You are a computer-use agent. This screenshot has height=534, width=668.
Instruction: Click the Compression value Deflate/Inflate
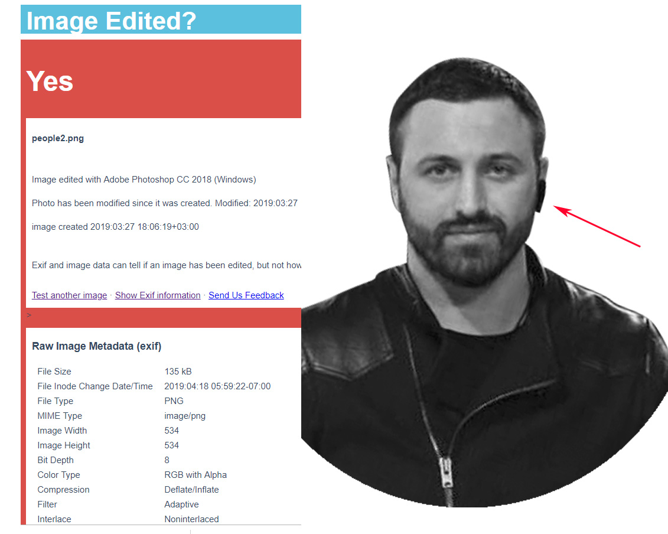pos(192,490)
